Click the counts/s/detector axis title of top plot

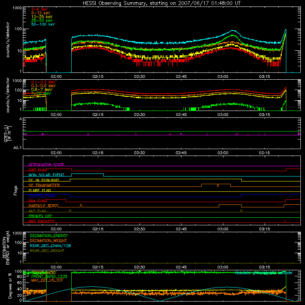click(8, 40)
